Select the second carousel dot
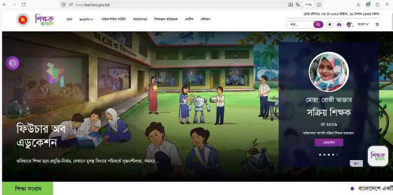The image size is (393, 195). tap(324, 155)
